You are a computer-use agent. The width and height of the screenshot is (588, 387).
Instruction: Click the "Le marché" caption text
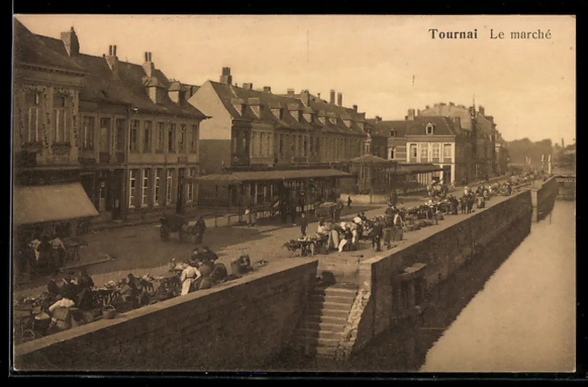[520, 34]
